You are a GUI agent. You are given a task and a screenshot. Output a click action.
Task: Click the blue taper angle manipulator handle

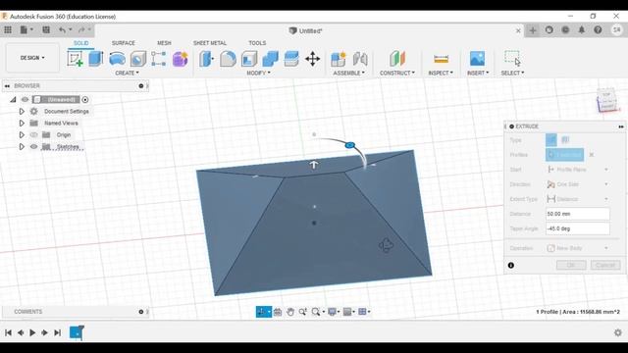(349, 145)
